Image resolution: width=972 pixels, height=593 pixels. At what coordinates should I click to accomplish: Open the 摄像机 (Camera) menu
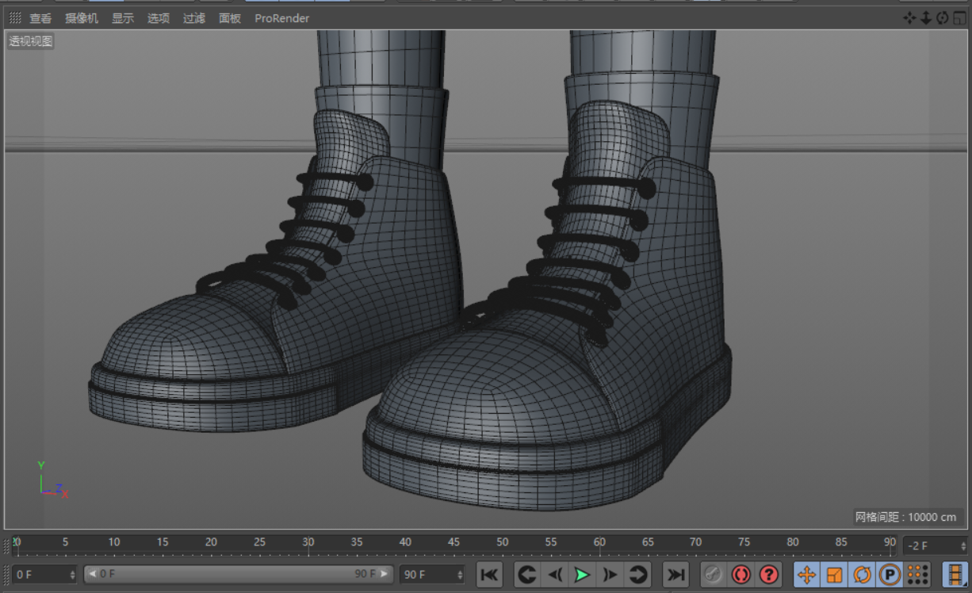(82, 17)
